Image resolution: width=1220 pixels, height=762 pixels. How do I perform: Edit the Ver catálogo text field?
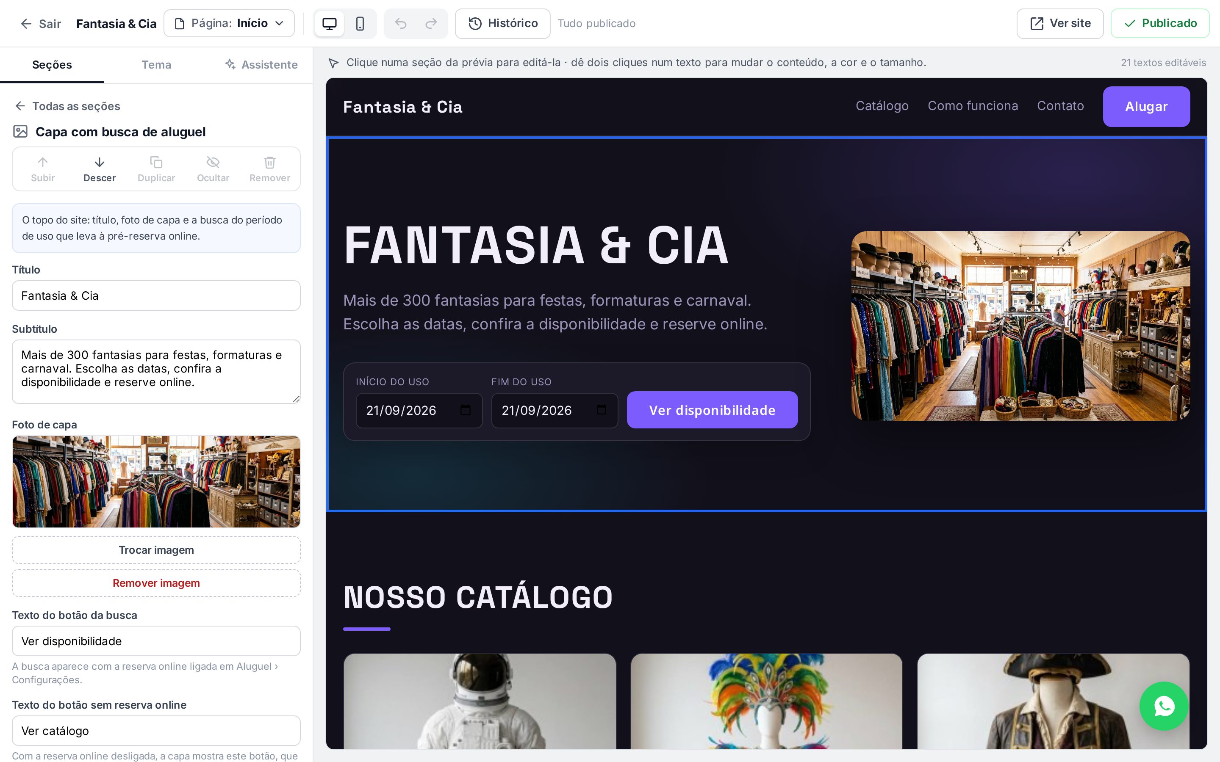click(x=156, y=730)
